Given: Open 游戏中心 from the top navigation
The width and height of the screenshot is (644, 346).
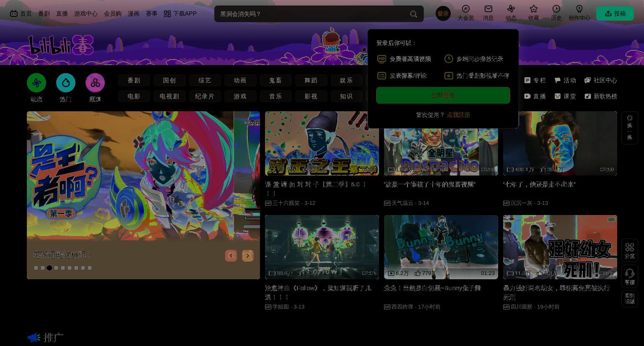Looking at the screenshot, I should point(86,13).
